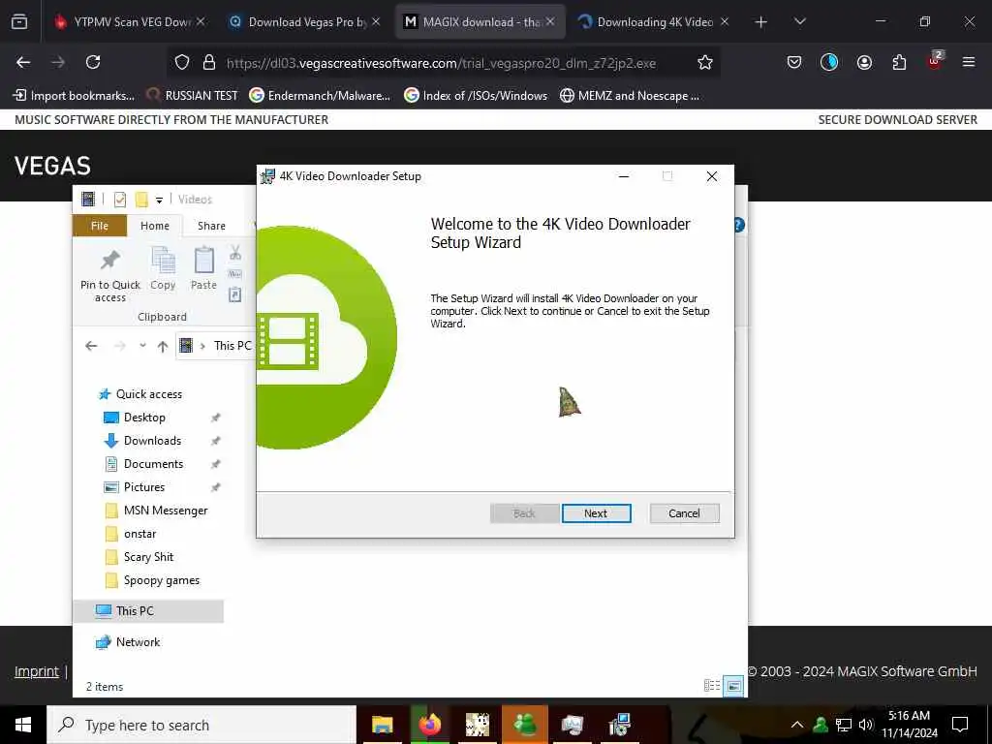992x744 pixels.
Task: Click the Paste shortcut icon in the ribbon
Action: (x=234, y=294)
